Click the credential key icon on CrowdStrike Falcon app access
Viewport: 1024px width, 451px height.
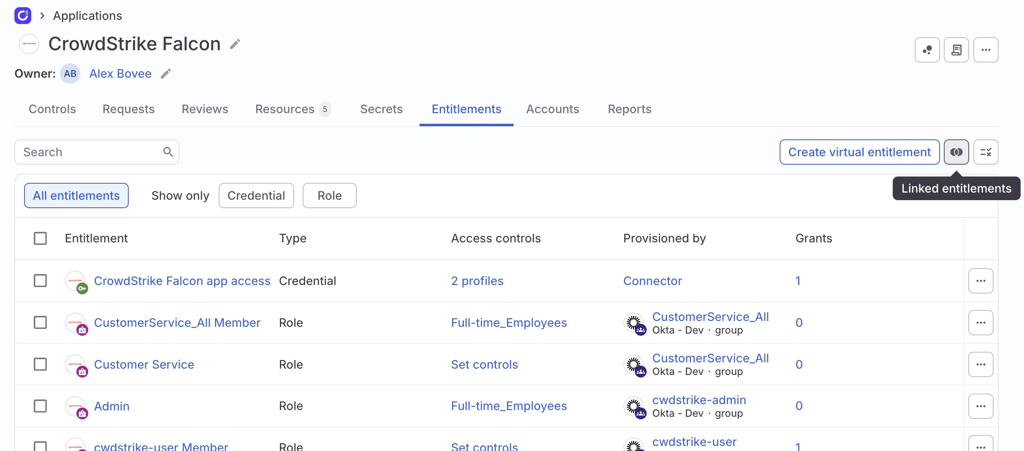click(x=83, y=288)
